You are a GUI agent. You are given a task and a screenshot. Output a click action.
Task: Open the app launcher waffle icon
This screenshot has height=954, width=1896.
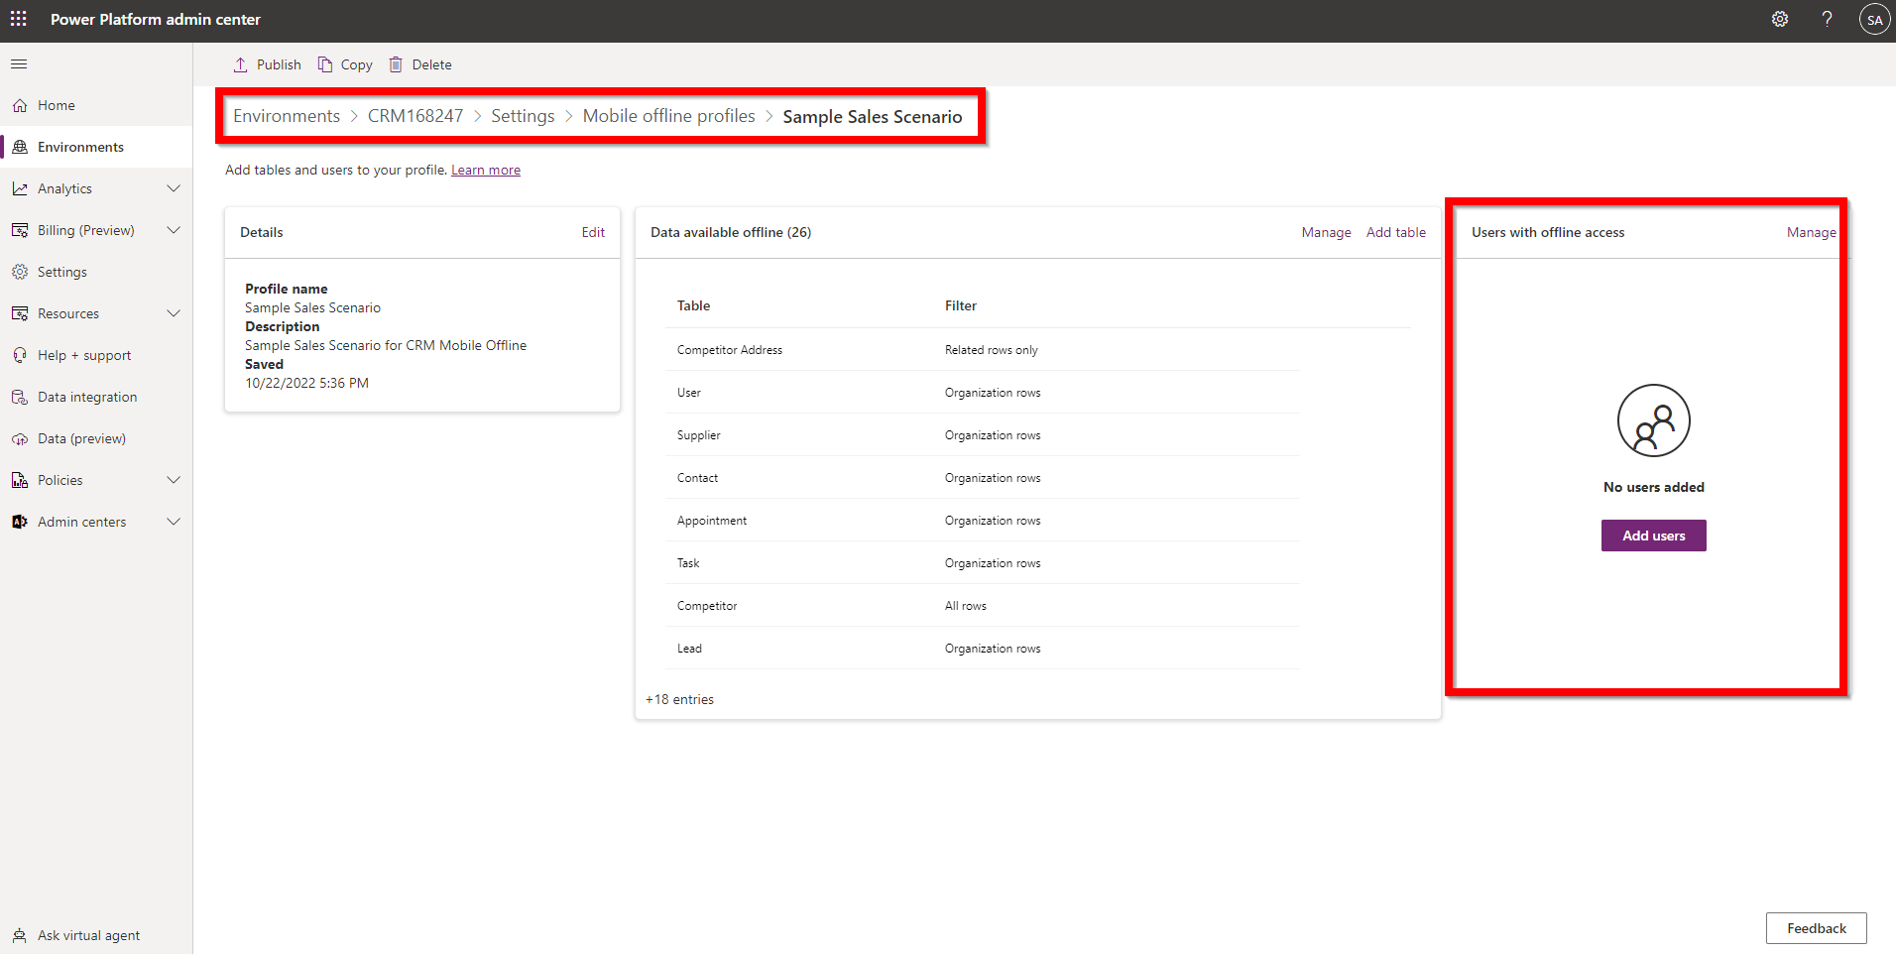click(x=19, y=19)
